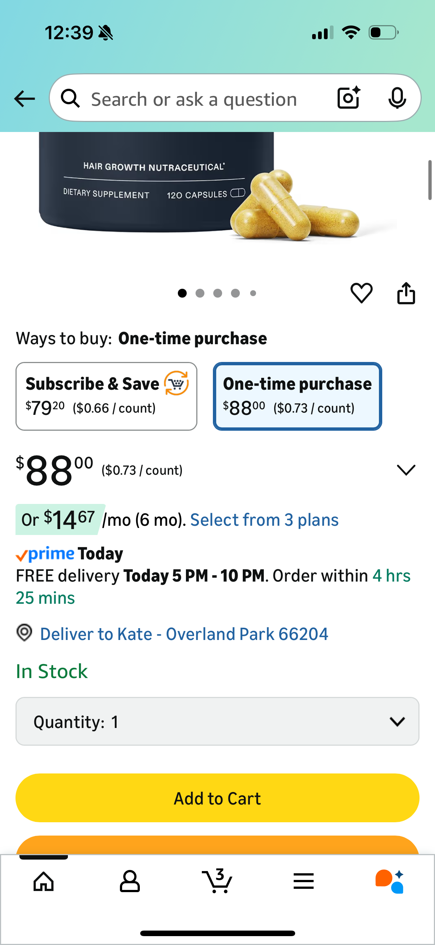Open camera lens search icon
Screen dimensions: 435x945
point(349,98)
